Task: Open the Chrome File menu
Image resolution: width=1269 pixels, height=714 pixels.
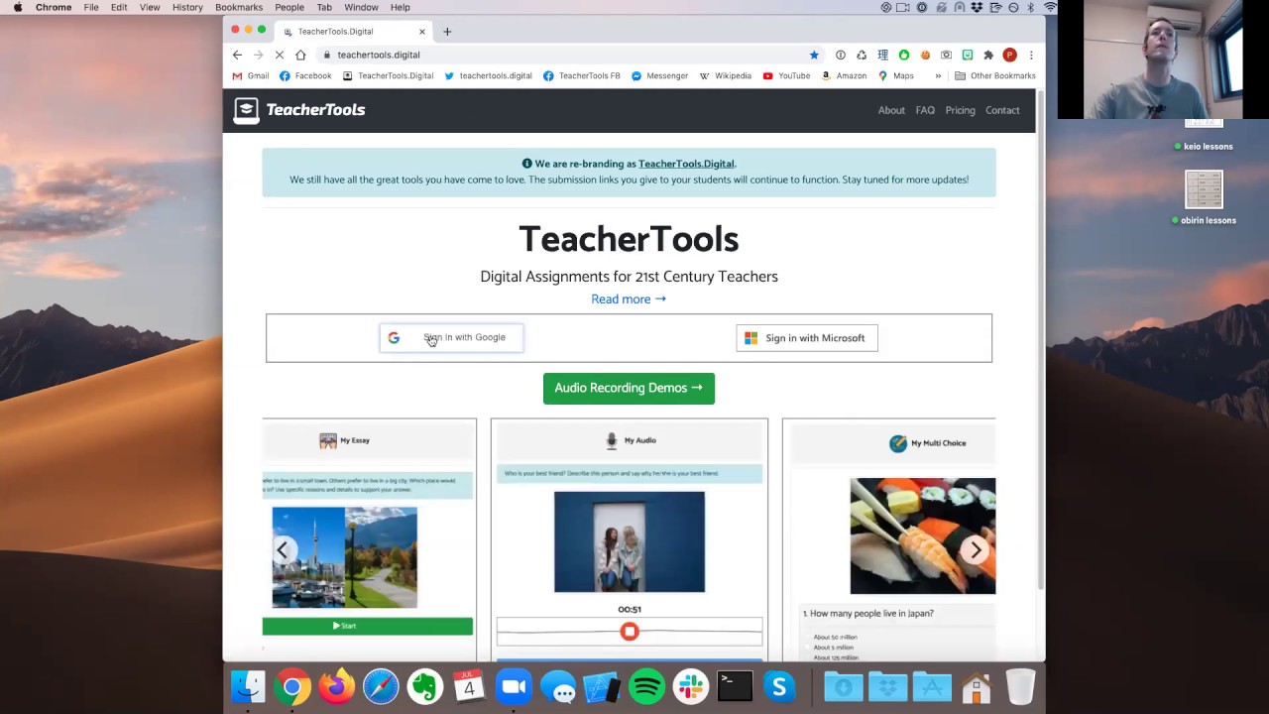Action: click(x=91, y=7)
